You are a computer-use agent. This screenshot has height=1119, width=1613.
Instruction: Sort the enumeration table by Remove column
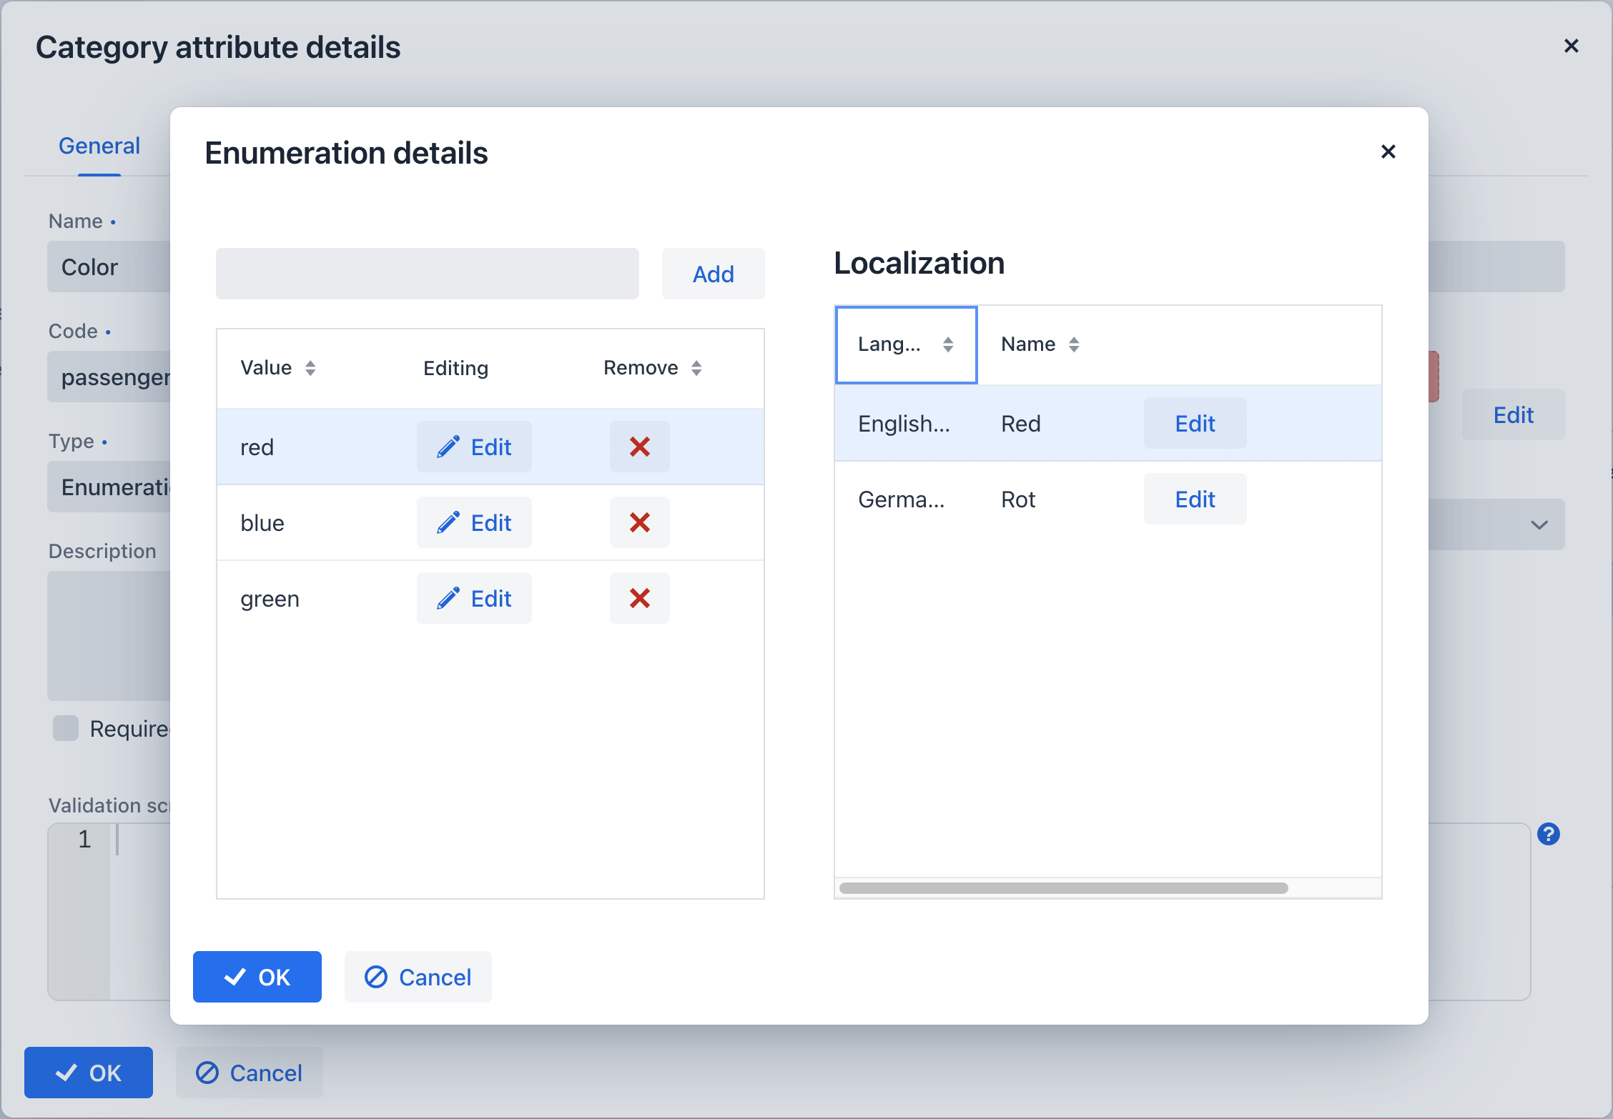(x=696, y=367)
